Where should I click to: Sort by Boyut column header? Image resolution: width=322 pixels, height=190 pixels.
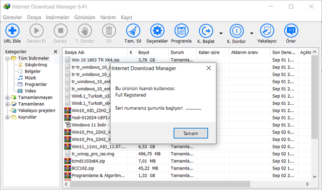click(152, 52)
